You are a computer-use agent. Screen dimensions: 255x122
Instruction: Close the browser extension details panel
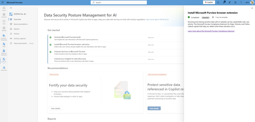(x=252, y=8)
